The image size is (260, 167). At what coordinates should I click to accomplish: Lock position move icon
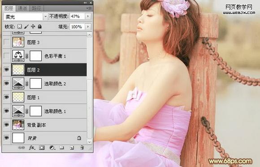(33, 26)
